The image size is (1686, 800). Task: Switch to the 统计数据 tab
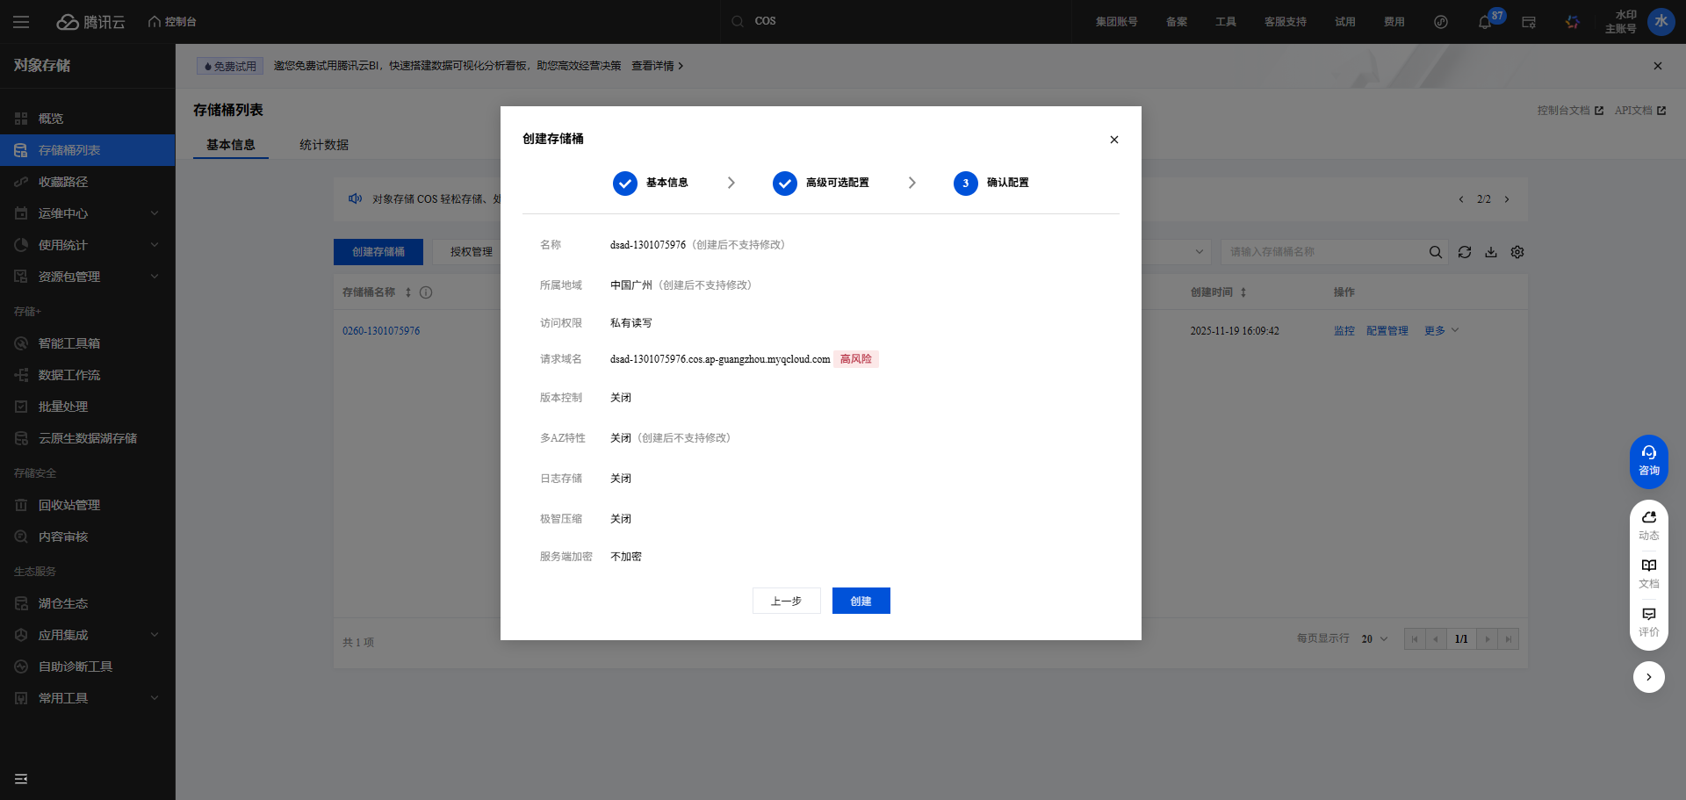coord(323,144)
